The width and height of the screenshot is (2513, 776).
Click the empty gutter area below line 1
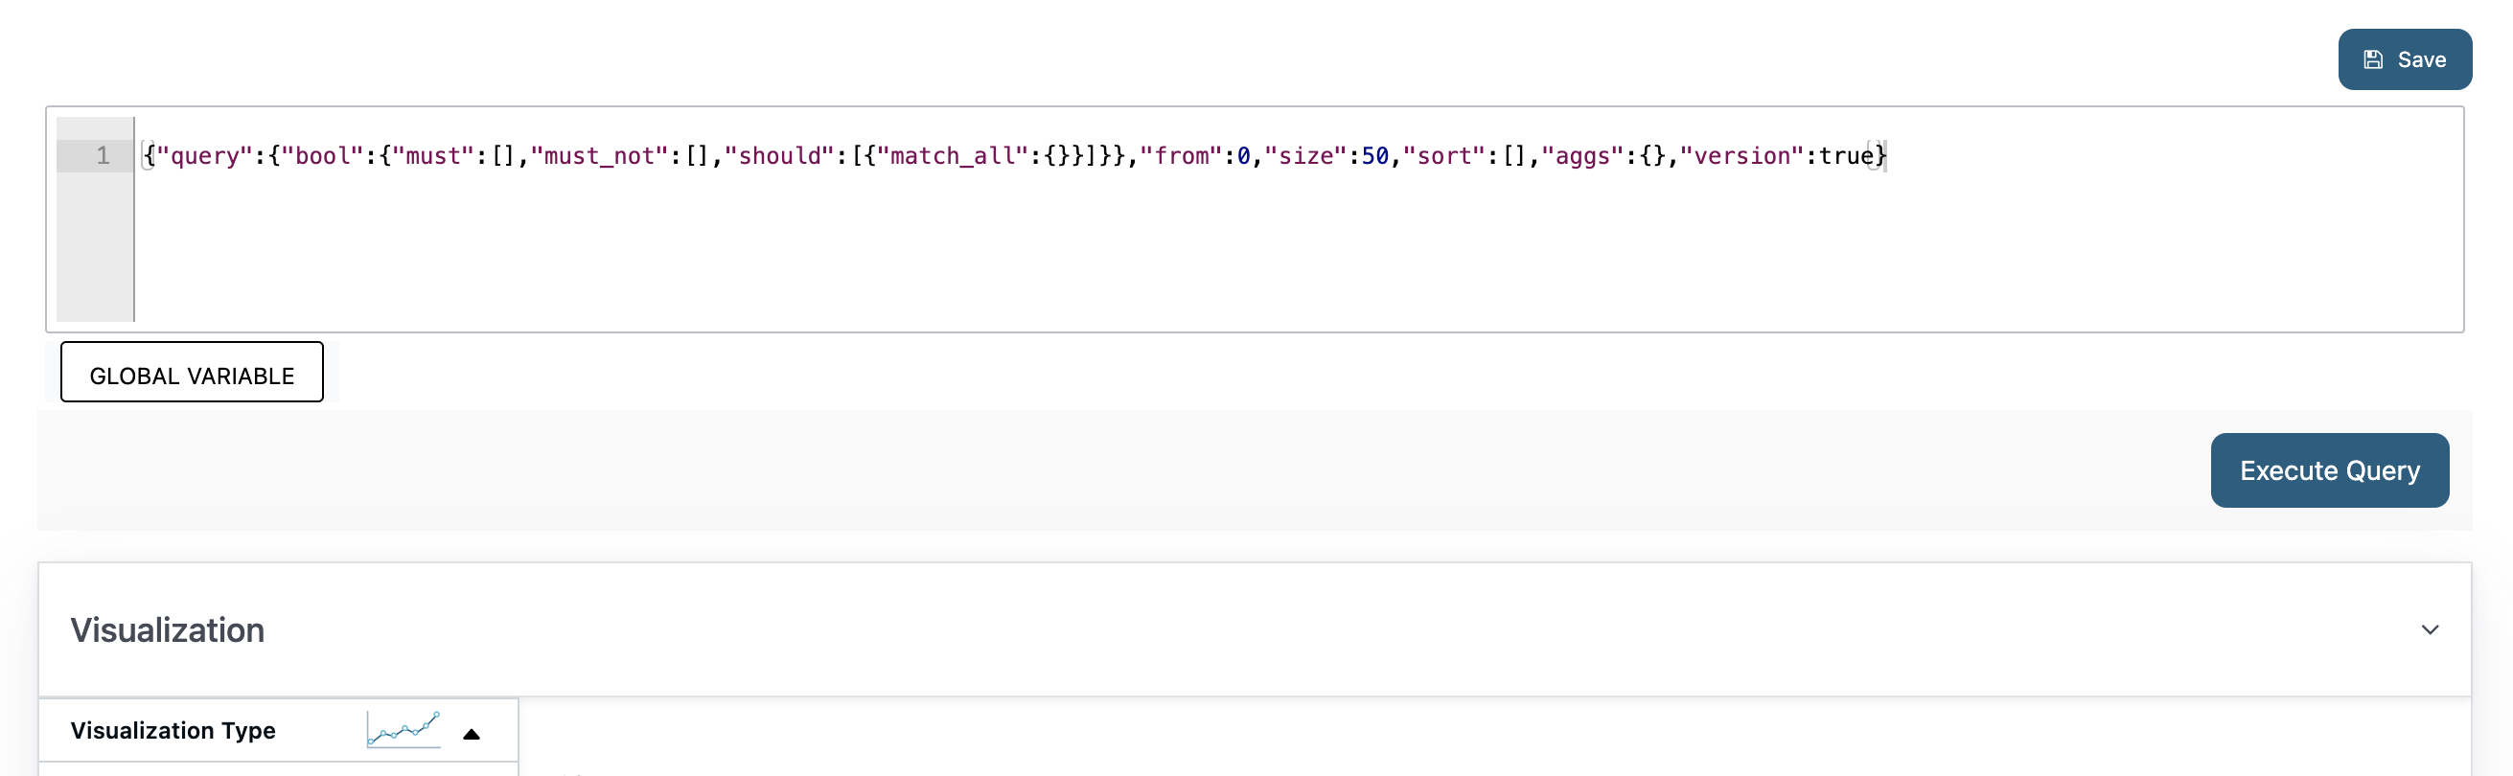[95, 246]
